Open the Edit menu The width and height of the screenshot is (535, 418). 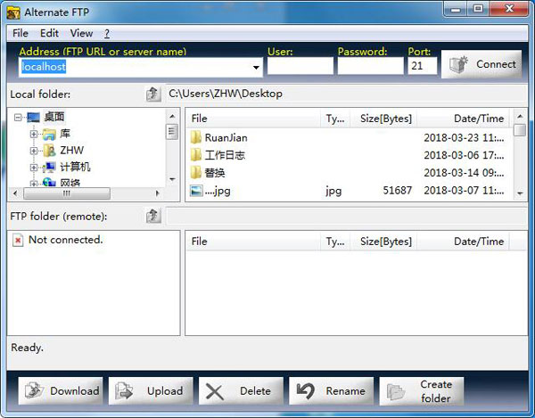click(x=49, y=33)
